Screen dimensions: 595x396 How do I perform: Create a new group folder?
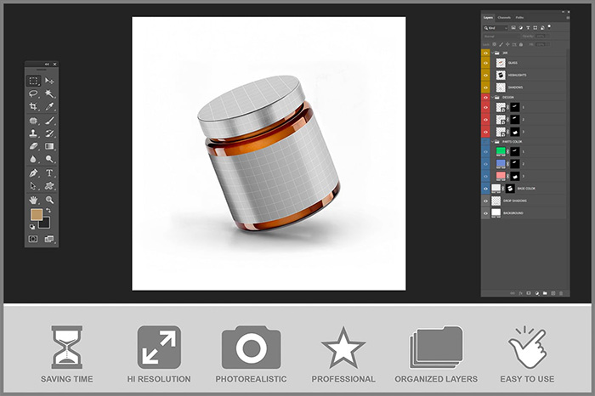tap(545, 293)
